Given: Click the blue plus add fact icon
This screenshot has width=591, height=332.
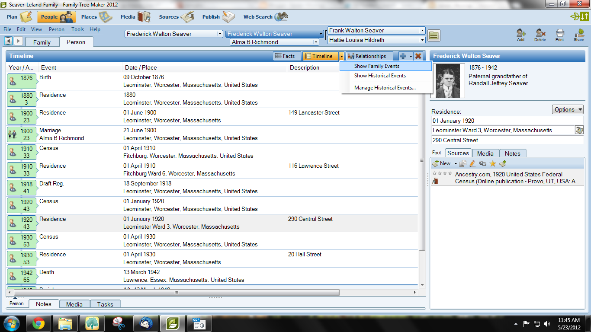Looking at the screenshot, I should pos(403,56).
